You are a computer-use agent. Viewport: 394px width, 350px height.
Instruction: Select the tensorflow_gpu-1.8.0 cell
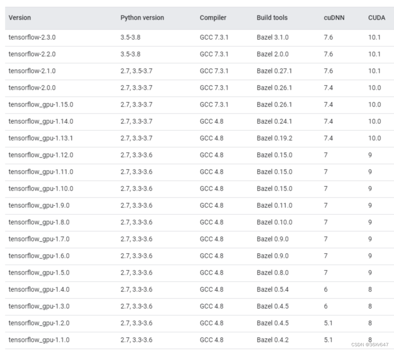click(x=39, y=223)
